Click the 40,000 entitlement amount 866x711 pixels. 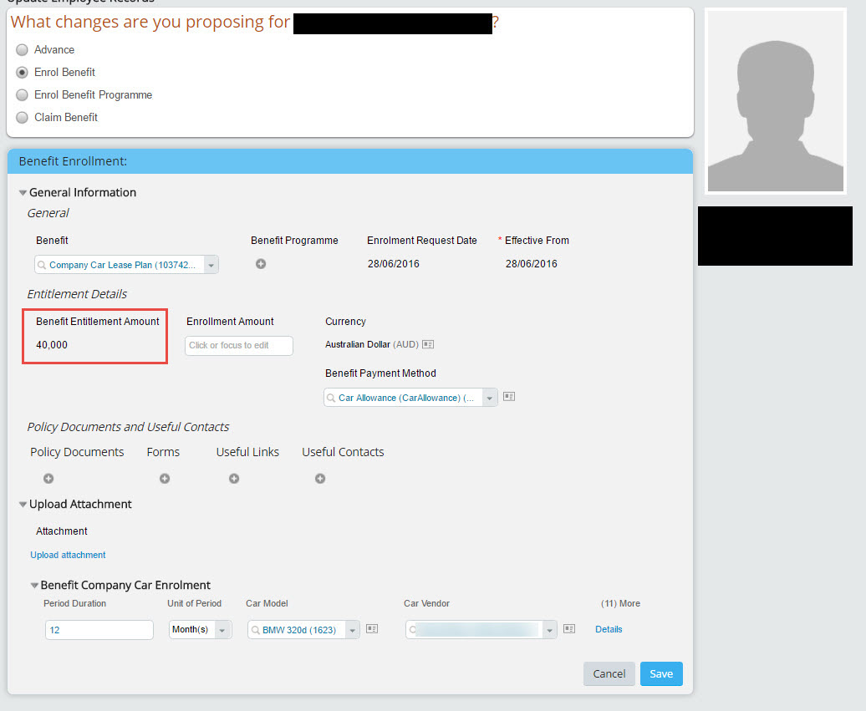52,345
